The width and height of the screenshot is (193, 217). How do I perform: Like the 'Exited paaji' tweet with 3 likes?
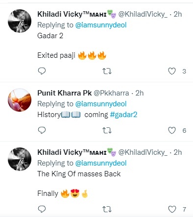coord(172,71)
